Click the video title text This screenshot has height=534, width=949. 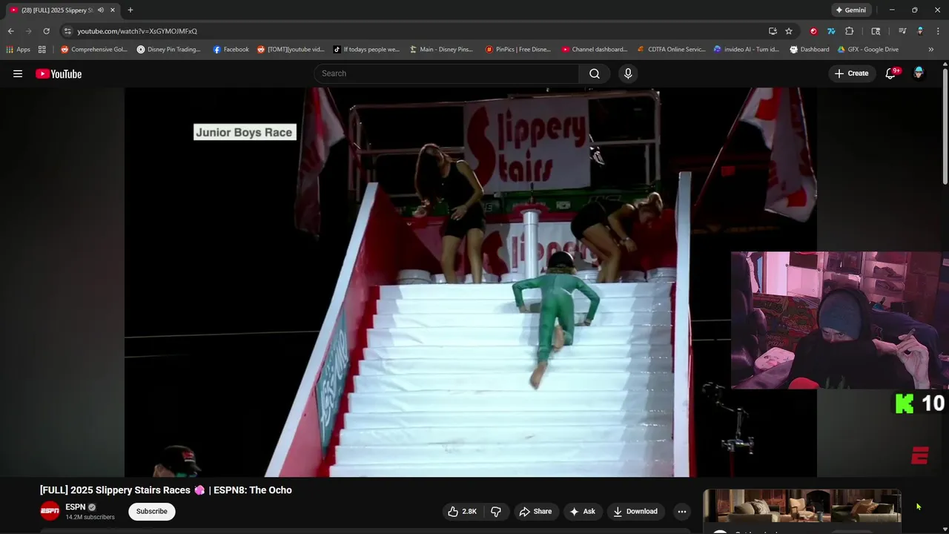(166, 490)
